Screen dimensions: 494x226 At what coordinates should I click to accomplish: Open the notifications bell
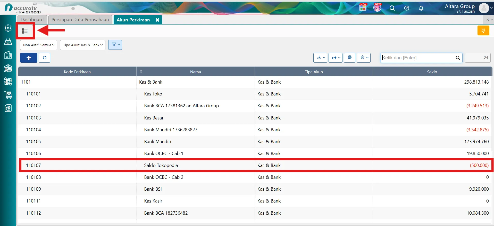click(x=421, y=8)
